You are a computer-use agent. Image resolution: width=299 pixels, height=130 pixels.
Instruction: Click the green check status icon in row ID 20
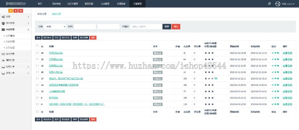[x=273, y=72]
